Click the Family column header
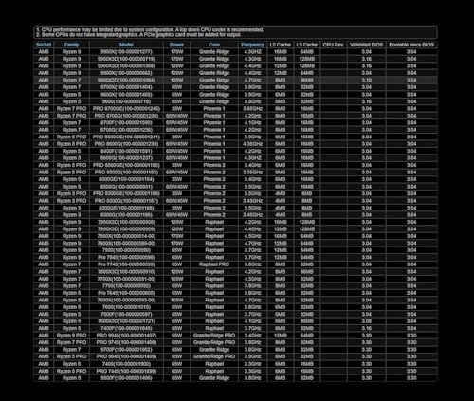 click(x=71, y=45)
